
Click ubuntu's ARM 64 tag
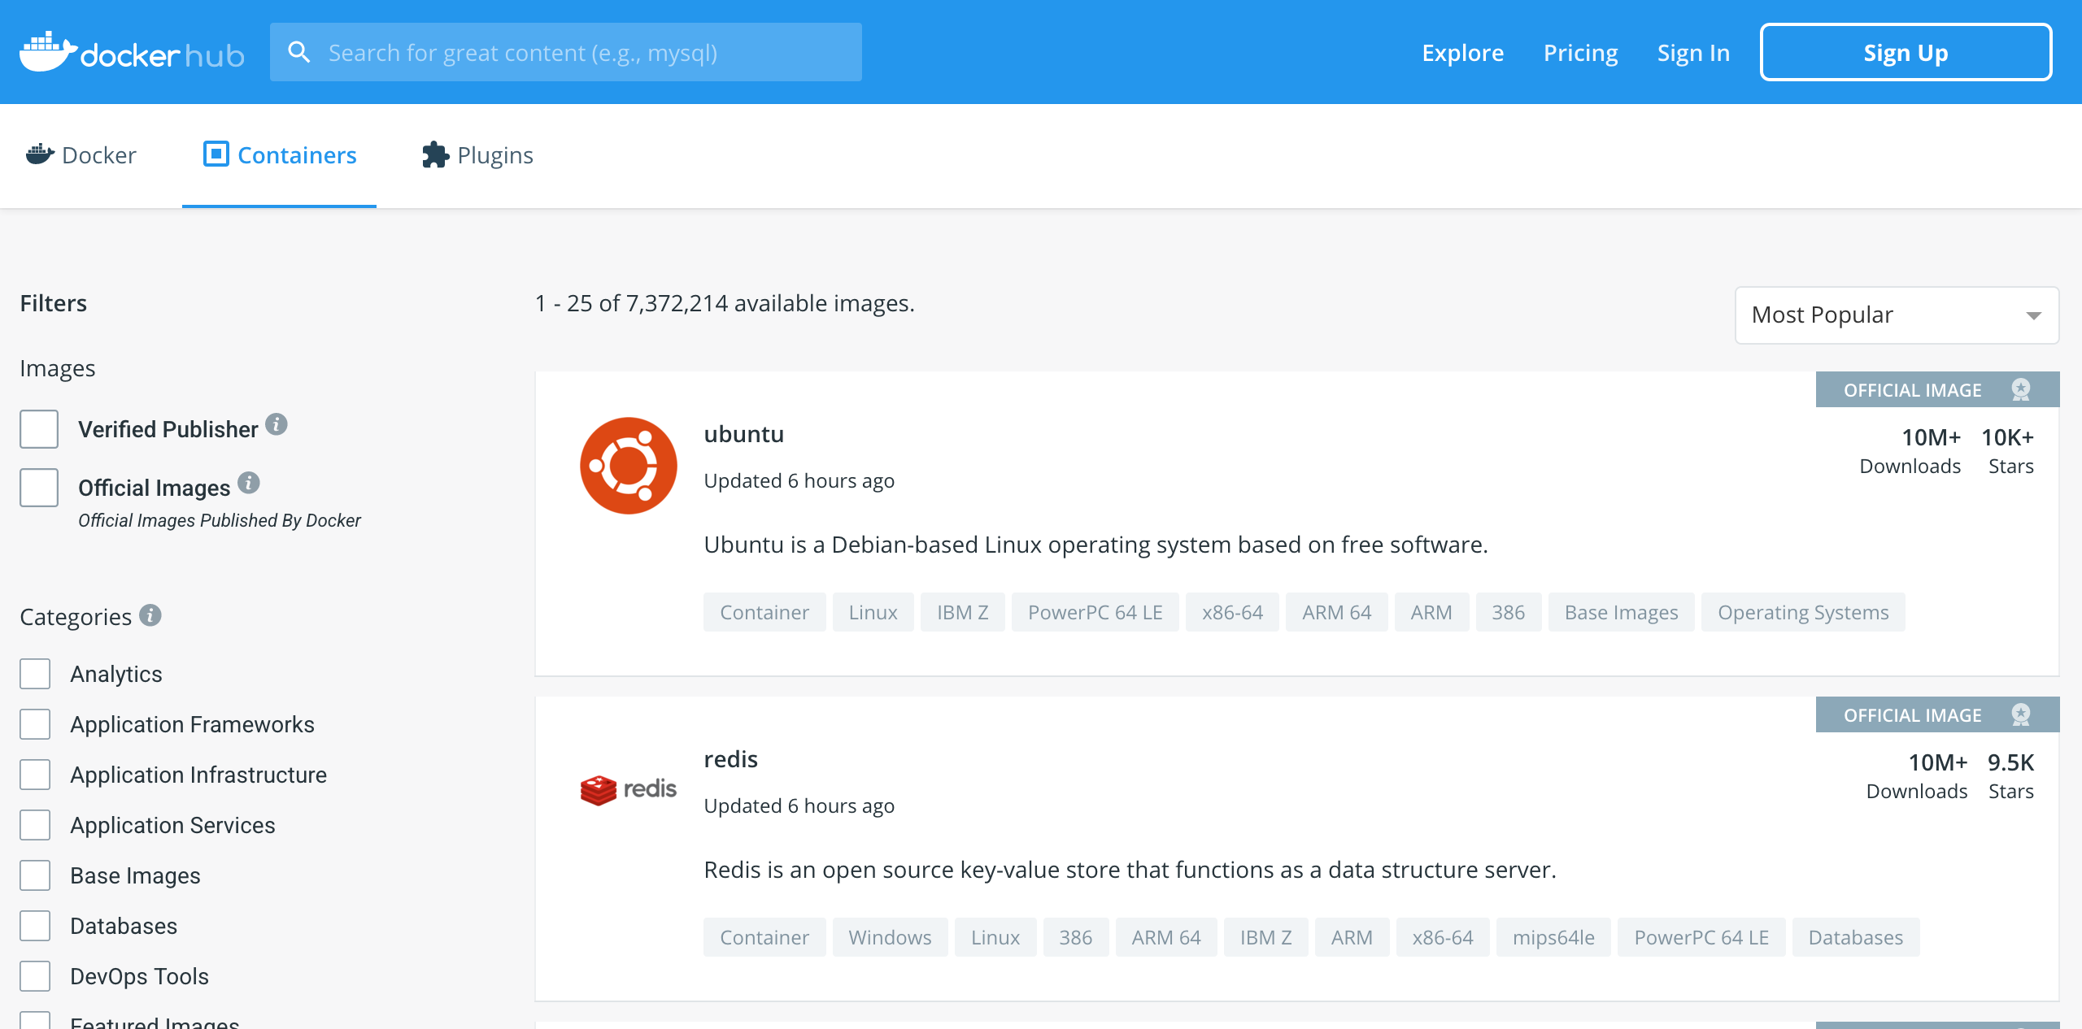1337,612
